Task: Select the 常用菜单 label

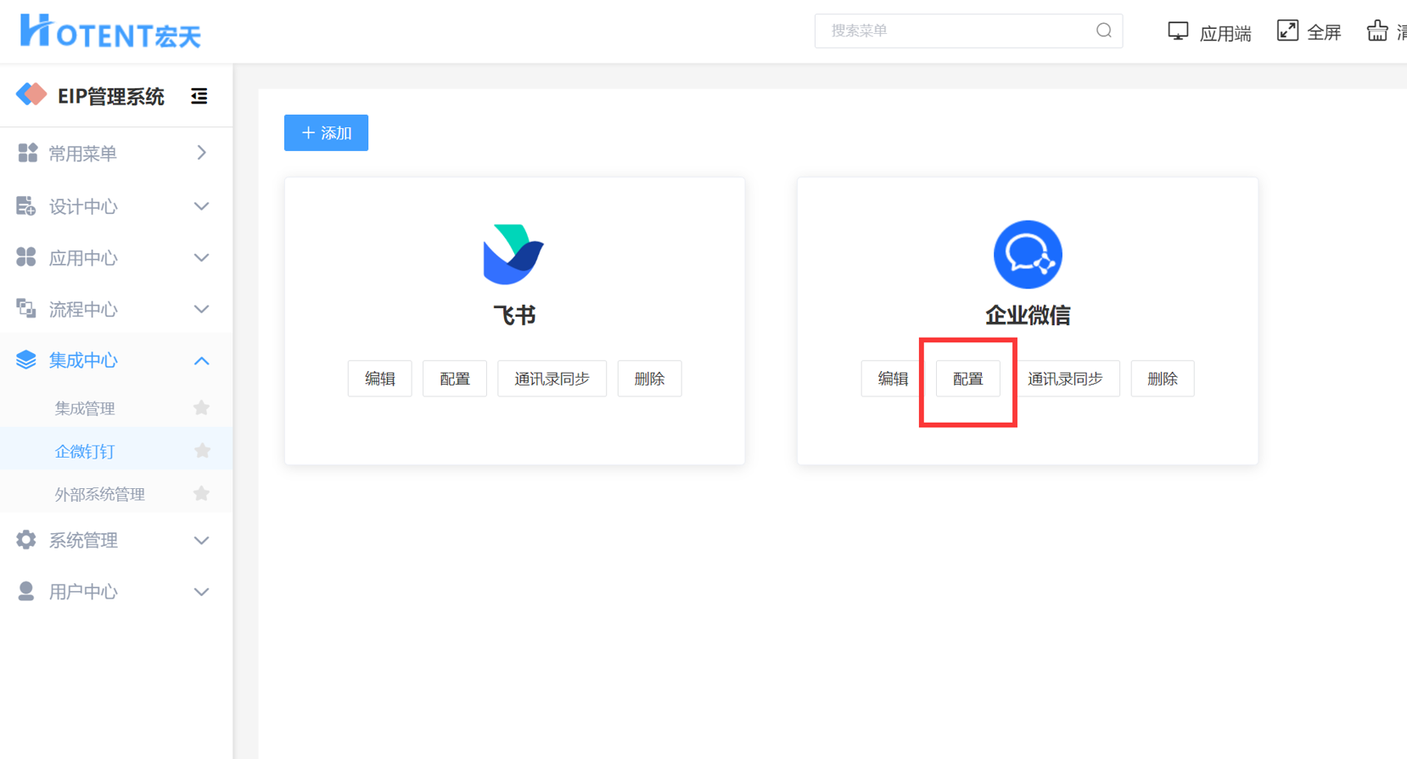Action: click(x=82, y=154)
